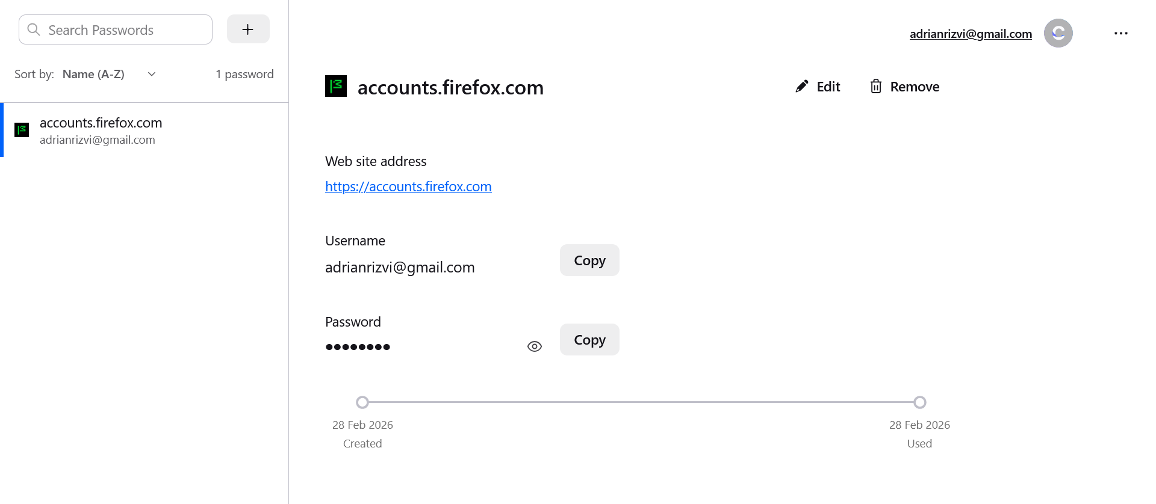The image size is (1156, 504).
Task: Click the plus icon to add password
Action: [x=247, y=29]
